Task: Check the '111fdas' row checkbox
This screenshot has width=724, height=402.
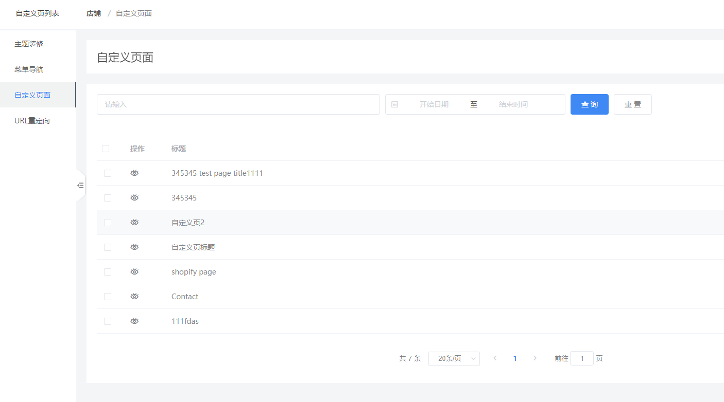Action: coord(108,321)
